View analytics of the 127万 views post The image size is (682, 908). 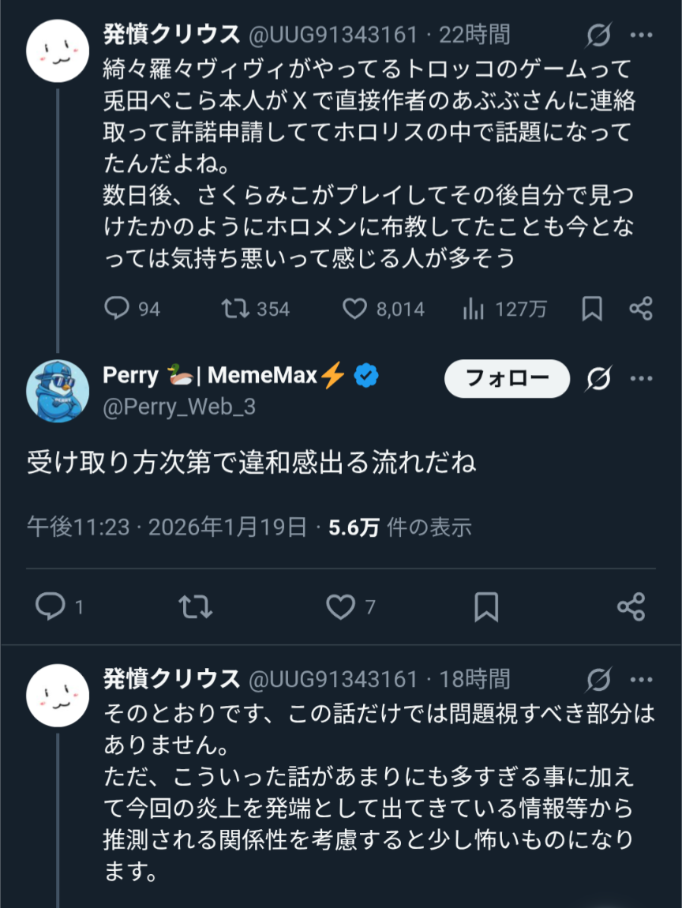pos(474,309)
